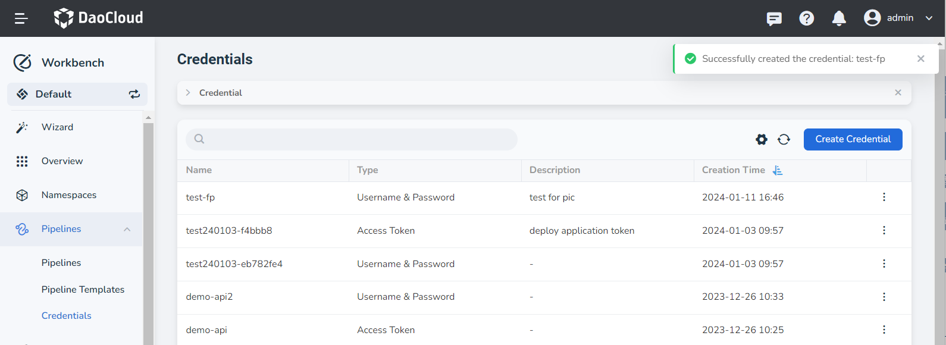Open the Overview sidebar item

62,161
